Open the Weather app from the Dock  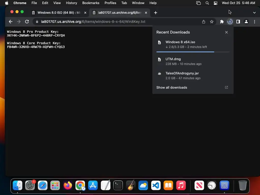point(143,185)
